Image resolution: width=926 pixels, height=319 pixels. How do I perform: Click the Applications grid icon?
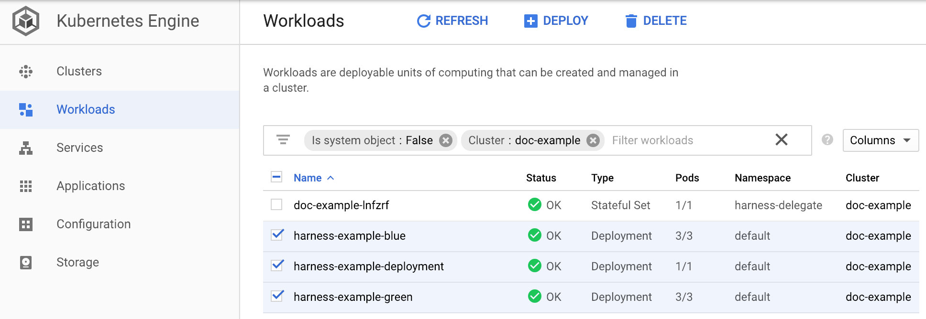(x=26, y=186)
